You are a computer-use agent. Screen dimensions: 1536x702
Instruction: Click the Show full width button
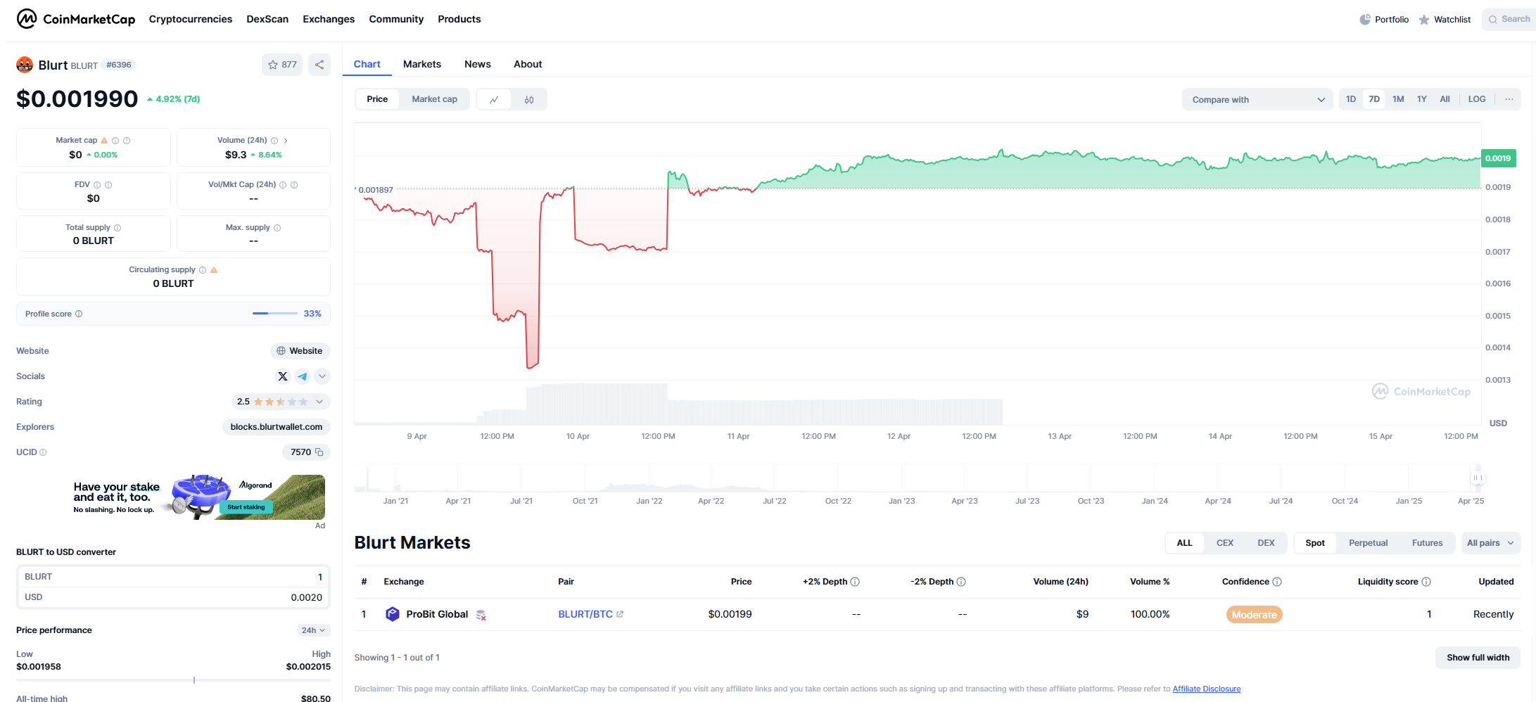(1478, 658)
